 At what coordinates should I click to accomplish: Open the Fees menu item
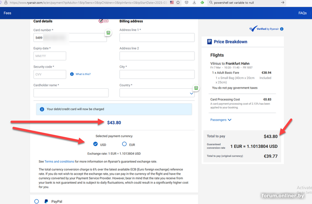[x=7, y=13]
